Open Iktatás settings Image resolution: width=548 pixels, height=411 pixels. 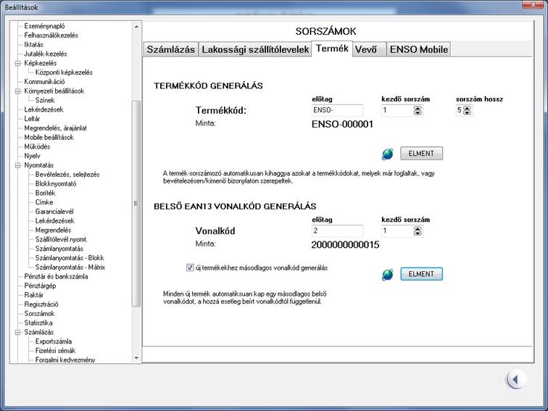(33, 45)
